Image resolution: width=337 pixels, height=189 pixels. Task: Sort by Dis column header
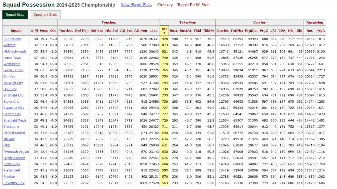(x=299, y=31)
